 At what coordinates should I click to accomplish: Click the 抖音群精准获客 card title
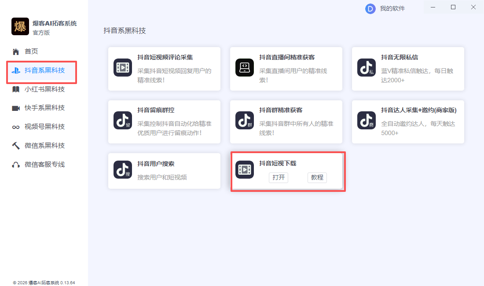click(281, 110)
